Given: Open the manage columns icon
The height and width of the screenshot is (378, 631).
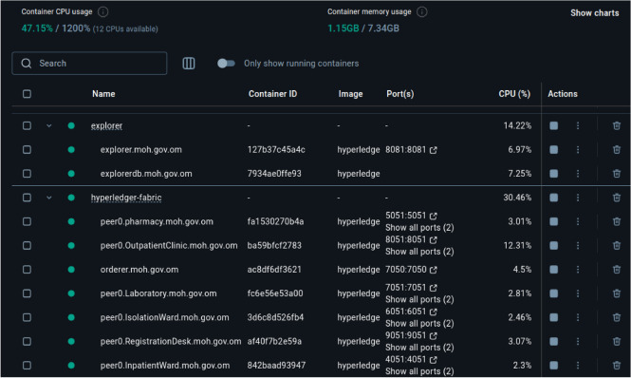Looking at the screenshot, I should (189, 64).
